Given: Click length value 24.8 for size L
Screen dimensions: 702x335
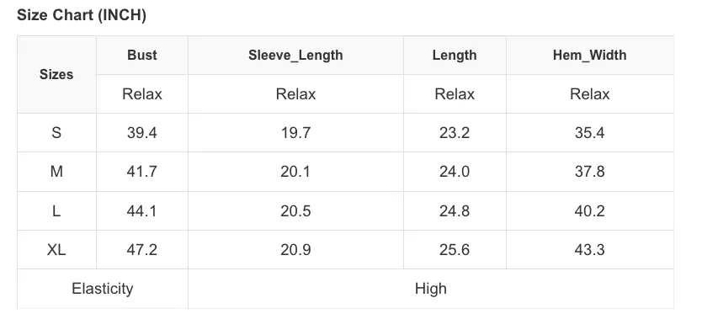Looking at the screenshot, I should pos(455,211).
